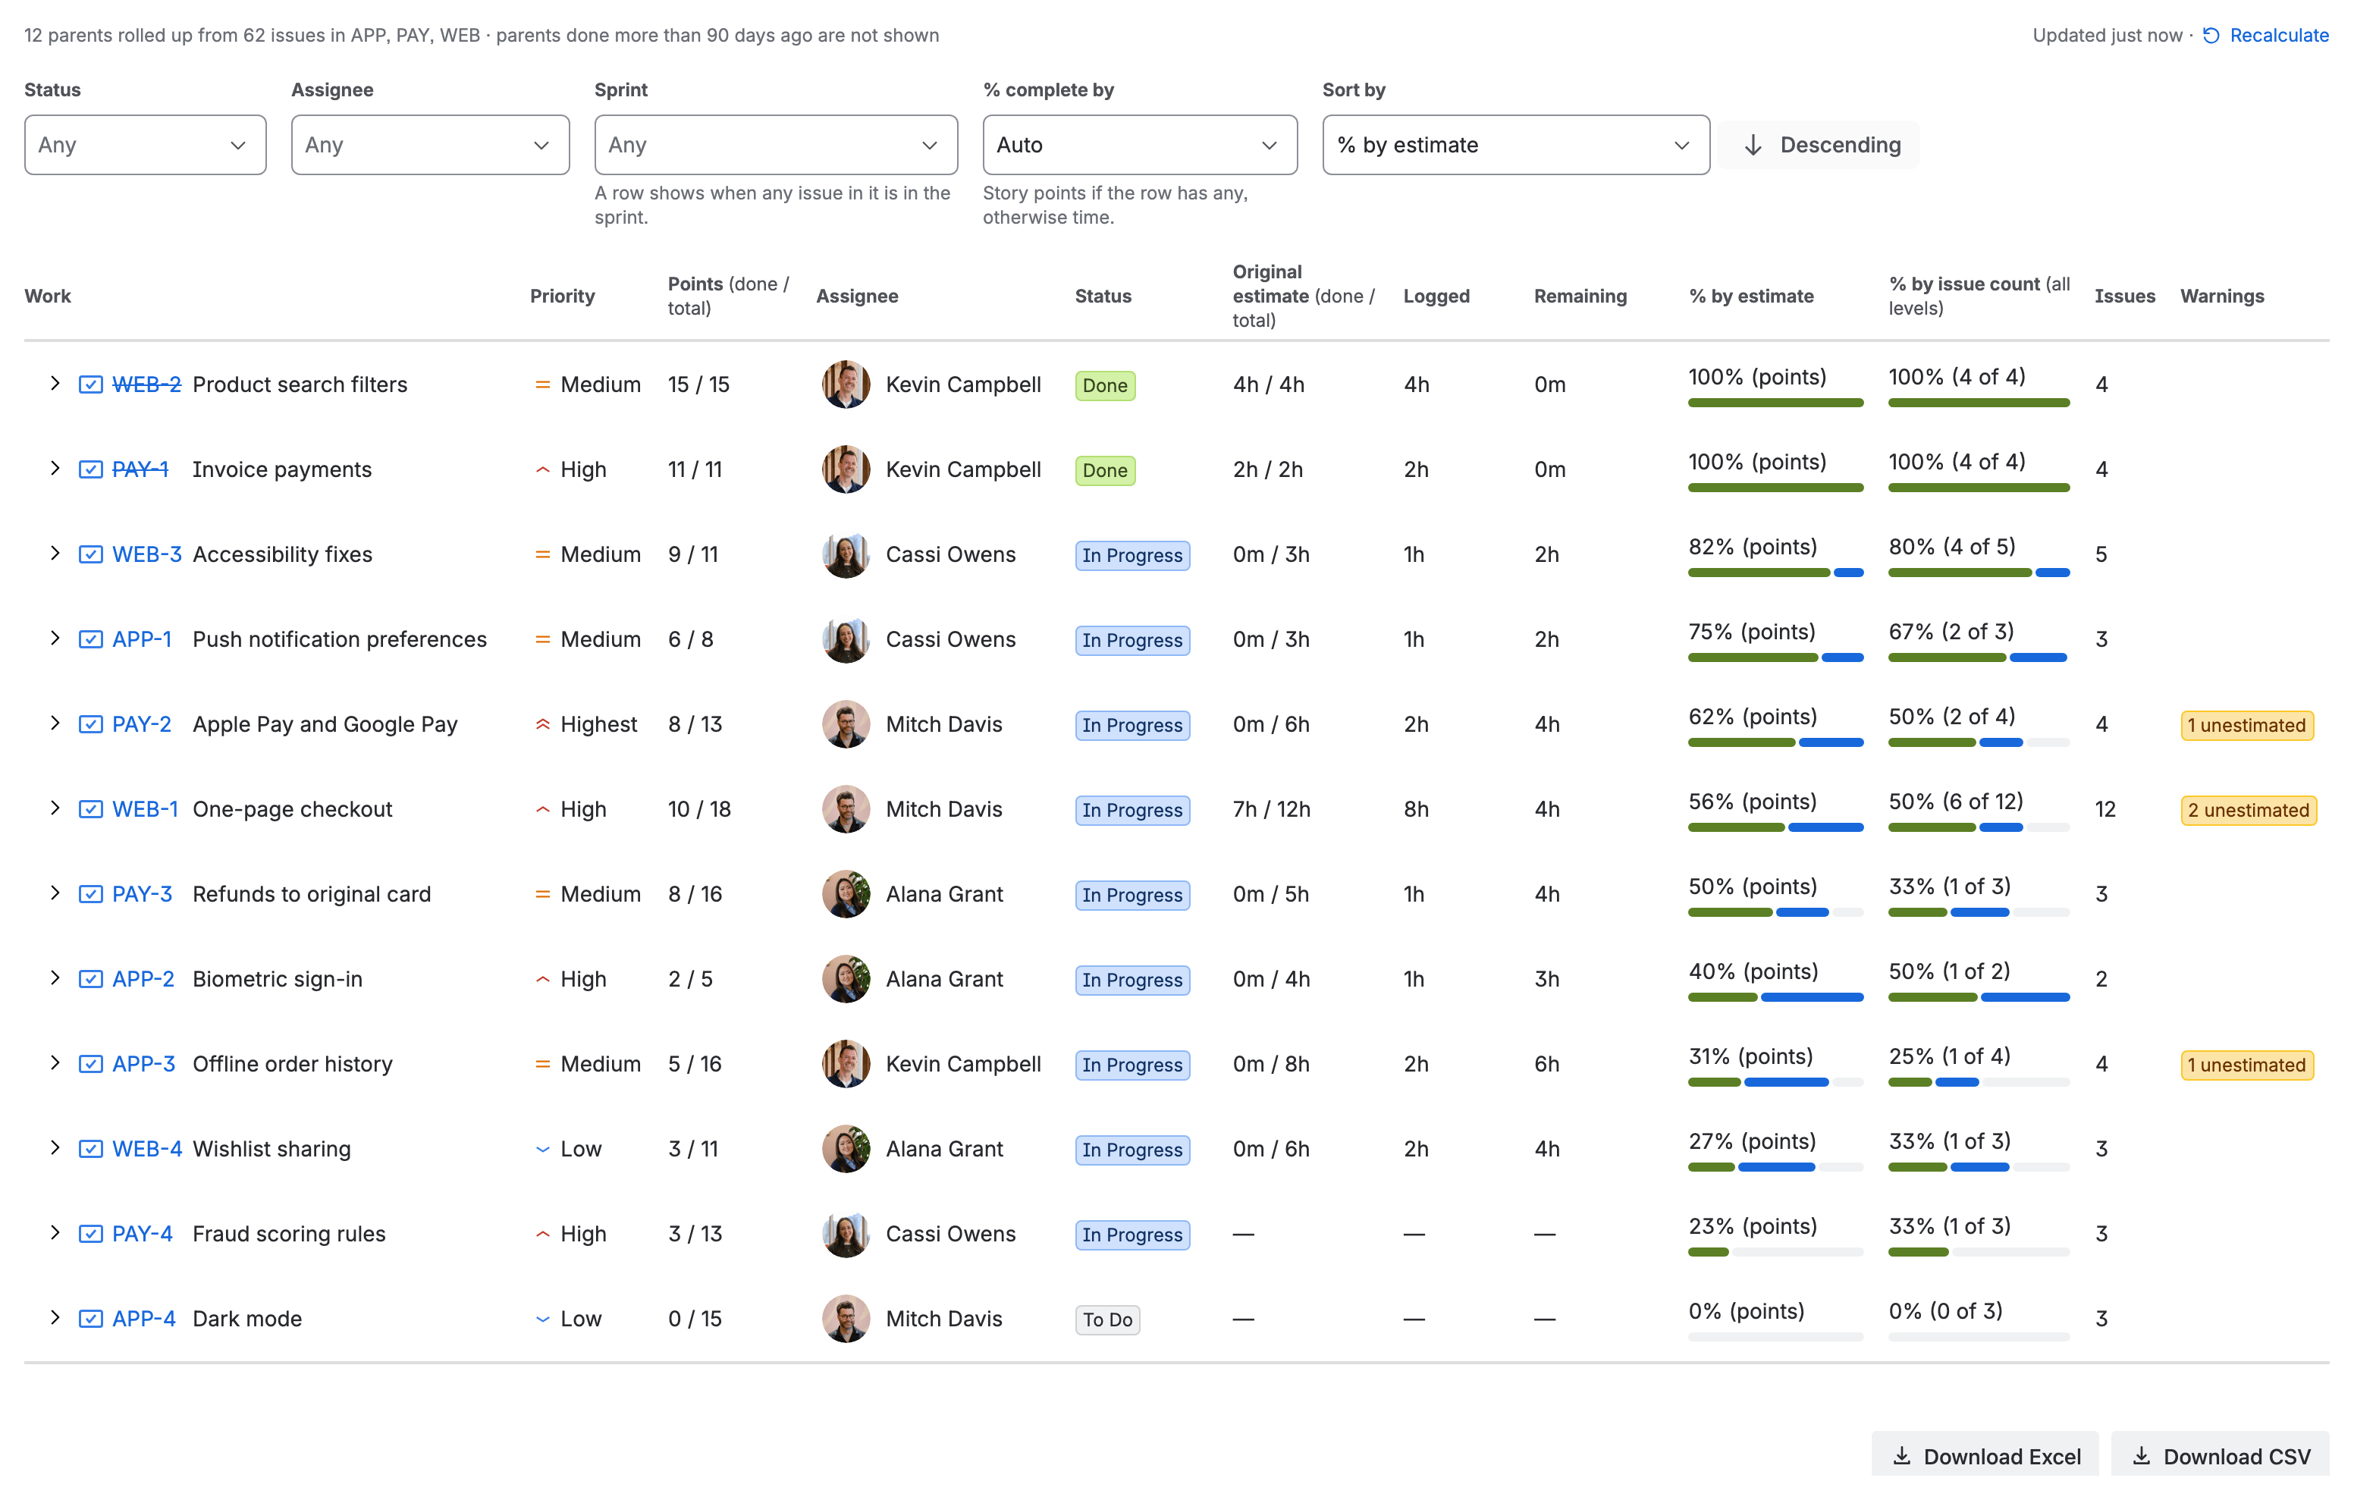Click the Medium priority icon for Accessibility fixes
This screenshot has height=1500, width=2354.
tap(542, 554)
